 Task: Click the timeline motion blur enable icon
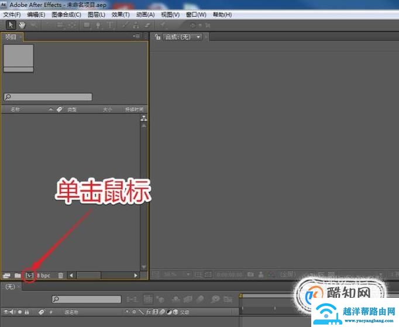[x=200, y=300]
